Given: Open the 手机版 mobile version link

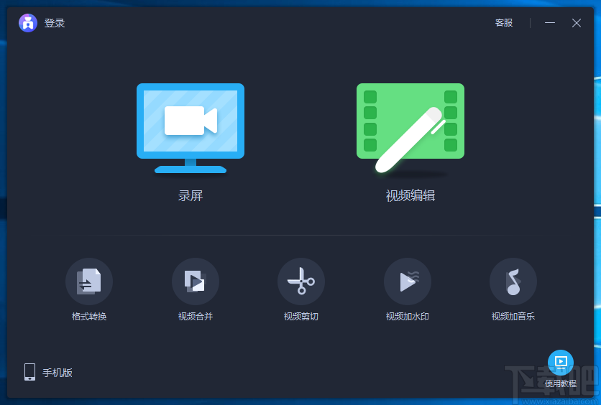Looking at the screenshot, I should [x=58, y=373].
